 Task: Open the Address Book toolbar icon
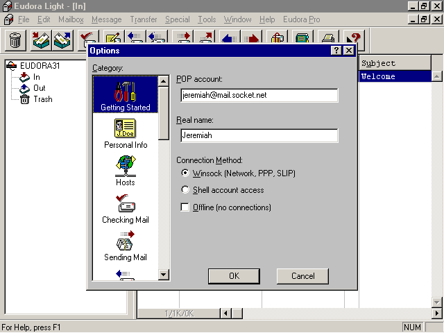pos(302,37)
